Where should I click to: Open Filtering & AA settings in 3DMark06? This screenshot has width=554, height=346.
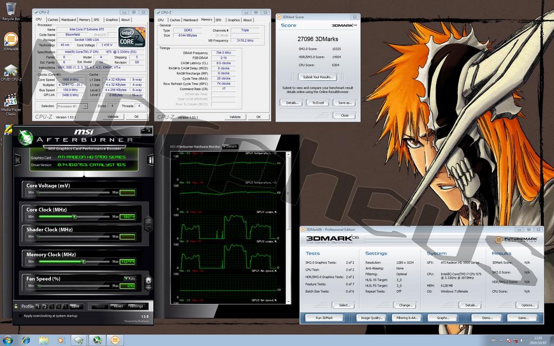[x=407, y=318]
